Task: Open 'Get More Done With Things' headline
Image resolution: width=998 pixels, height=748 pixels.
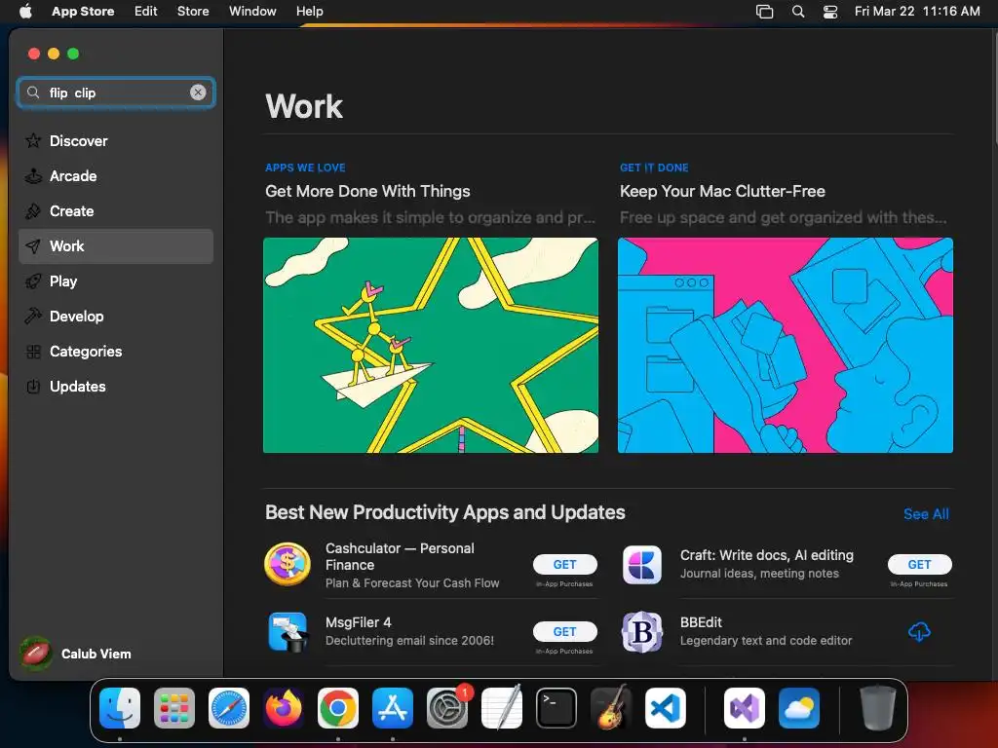Action: 367,192
